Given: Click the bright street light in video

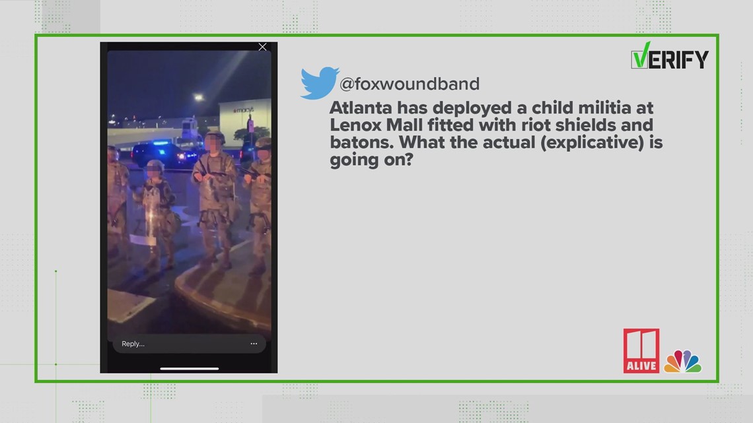Looking at the screenshot, I should click(x=198, y=98).
